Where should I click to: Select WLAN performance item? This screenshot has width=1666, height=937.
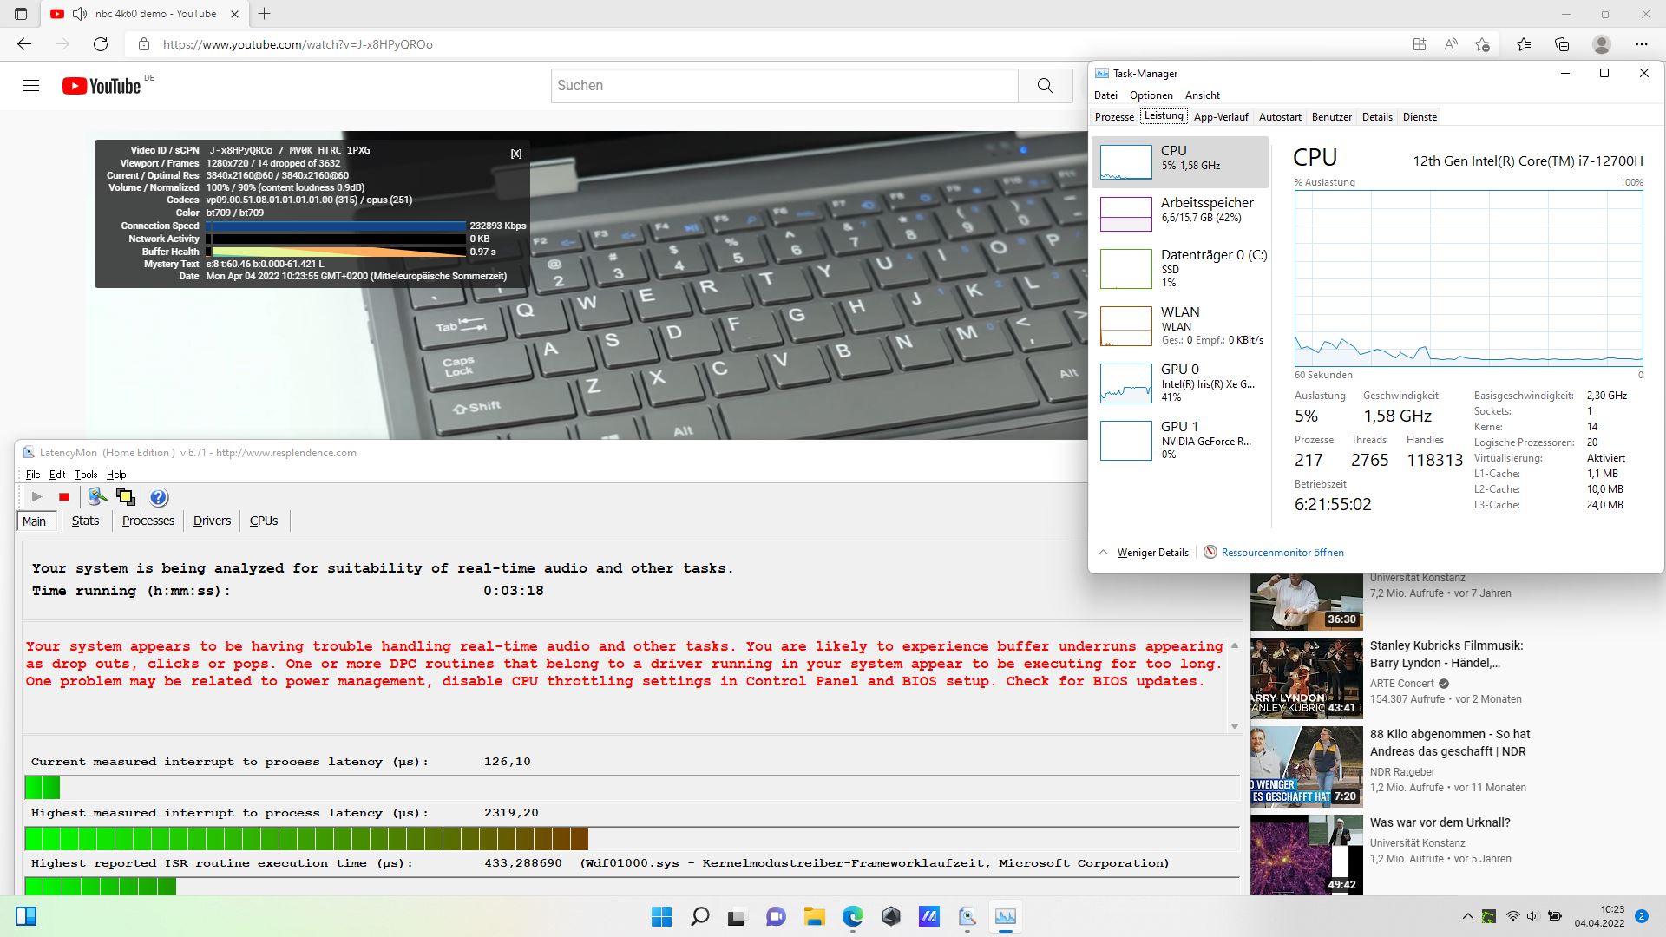pyautogui.click(x=1180, y=325)
